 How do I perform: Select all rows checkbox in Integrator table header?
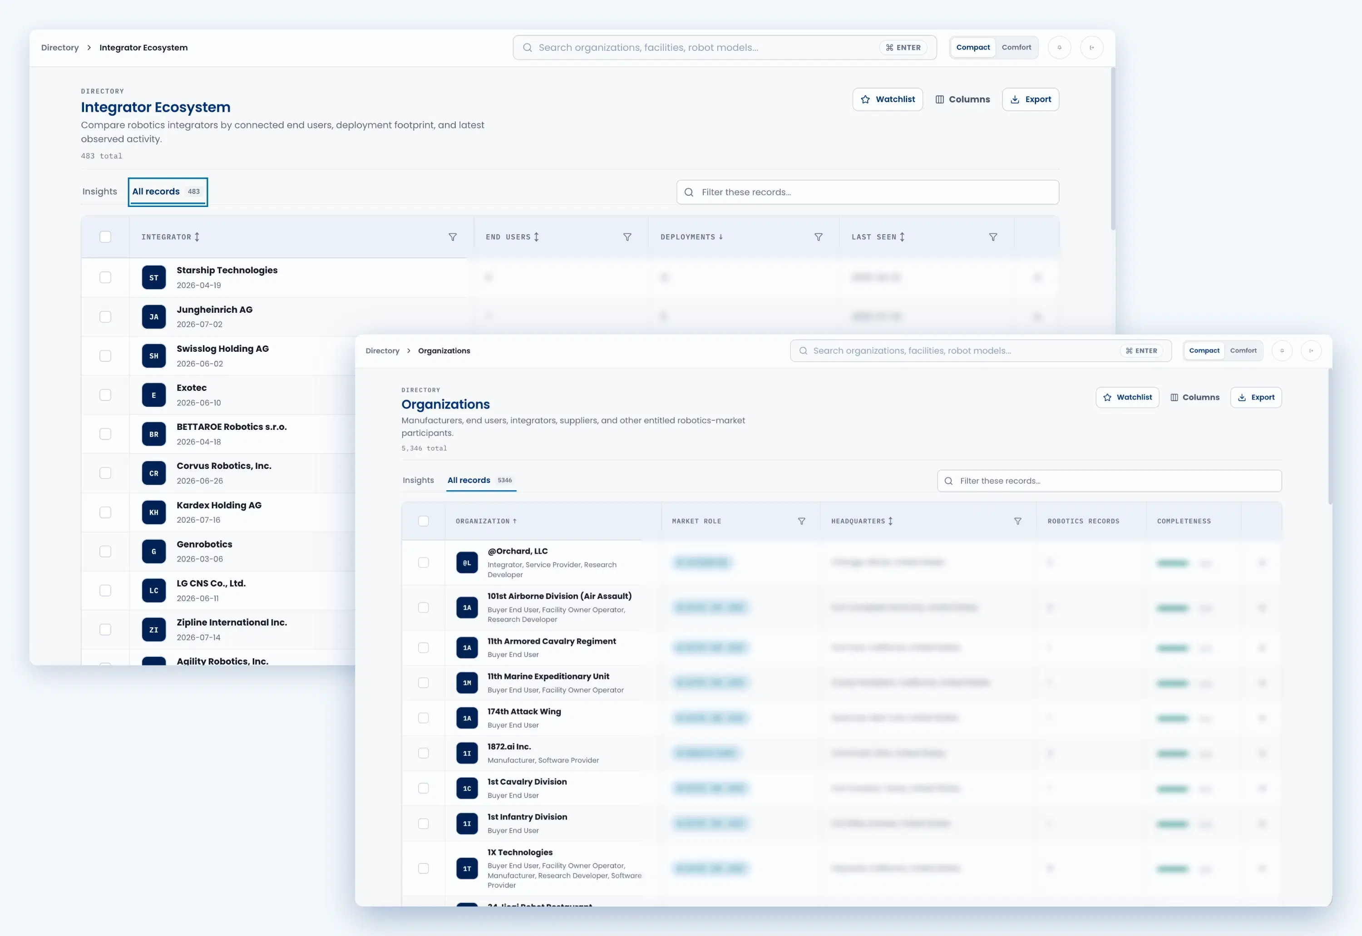106,237
